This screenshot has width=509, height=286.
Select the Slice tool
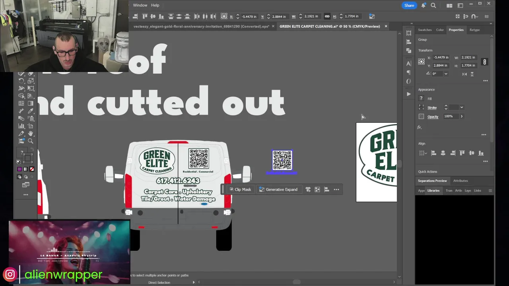tap(21, 133)
